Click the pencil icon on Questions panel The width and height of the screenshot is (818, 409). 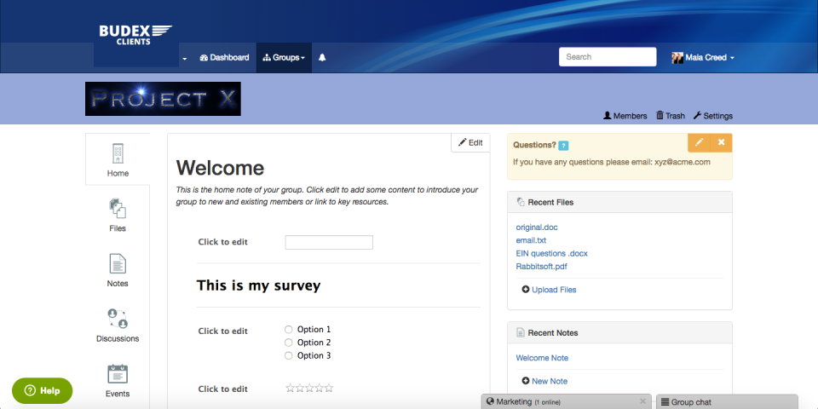click(699, 142)
